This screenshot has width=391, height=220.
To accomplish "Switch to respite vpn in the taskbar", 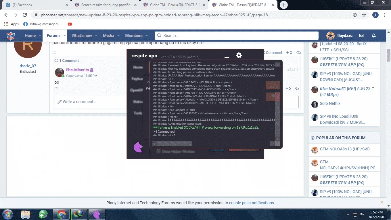I will pos(97,214).
